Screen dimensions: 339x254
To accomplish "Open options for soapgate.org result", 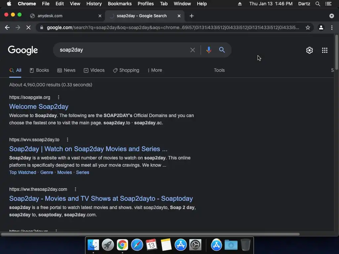I will (58, 97).
